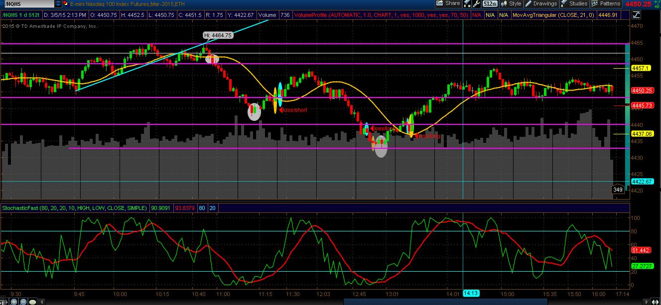Screen dimensions: 661x305
Task: Open the Patterns menu
Action: [x=606, y=3]
